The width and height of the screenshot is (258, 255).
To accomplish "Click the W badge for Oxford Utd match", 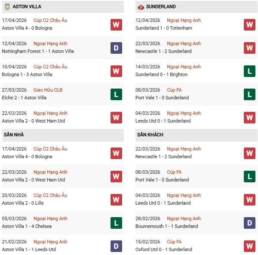I will [x=249, y=246].
